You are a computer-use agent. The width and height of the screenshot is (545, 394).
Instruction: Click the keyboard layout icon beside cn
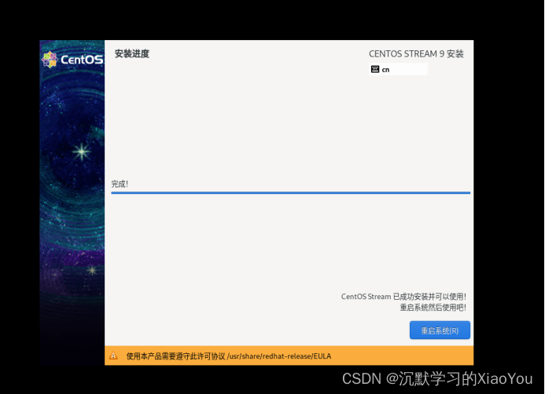click(x=375, y=69)
